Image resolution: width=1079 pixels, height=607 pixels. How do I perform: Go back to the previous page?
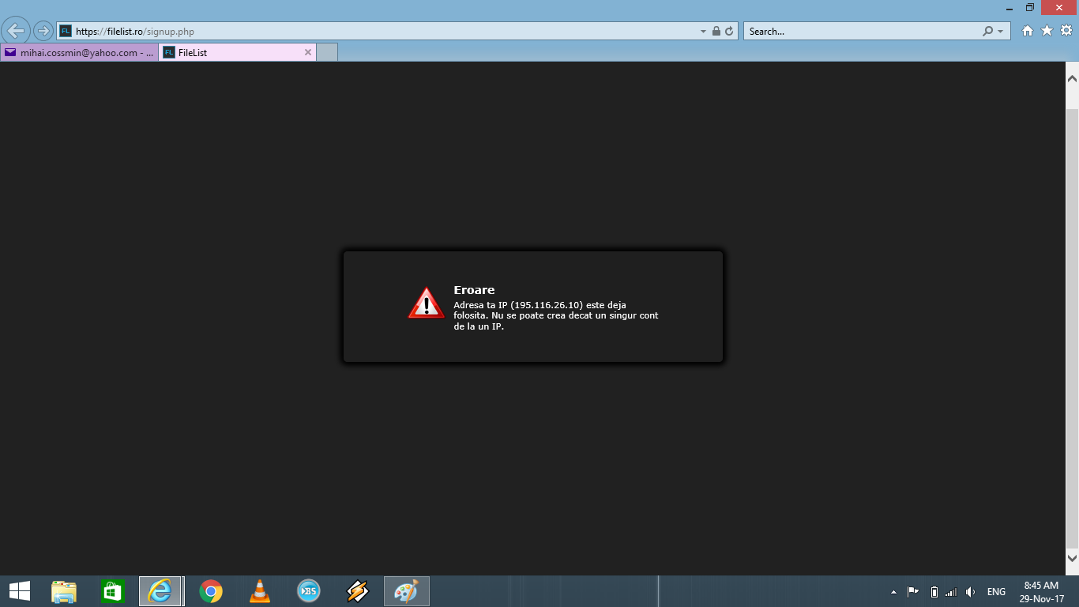coord(16,31)
